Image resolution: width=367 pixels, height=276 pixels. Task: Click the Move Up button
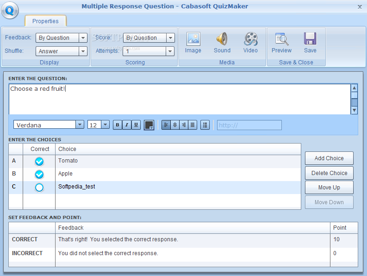pos(329,188)
